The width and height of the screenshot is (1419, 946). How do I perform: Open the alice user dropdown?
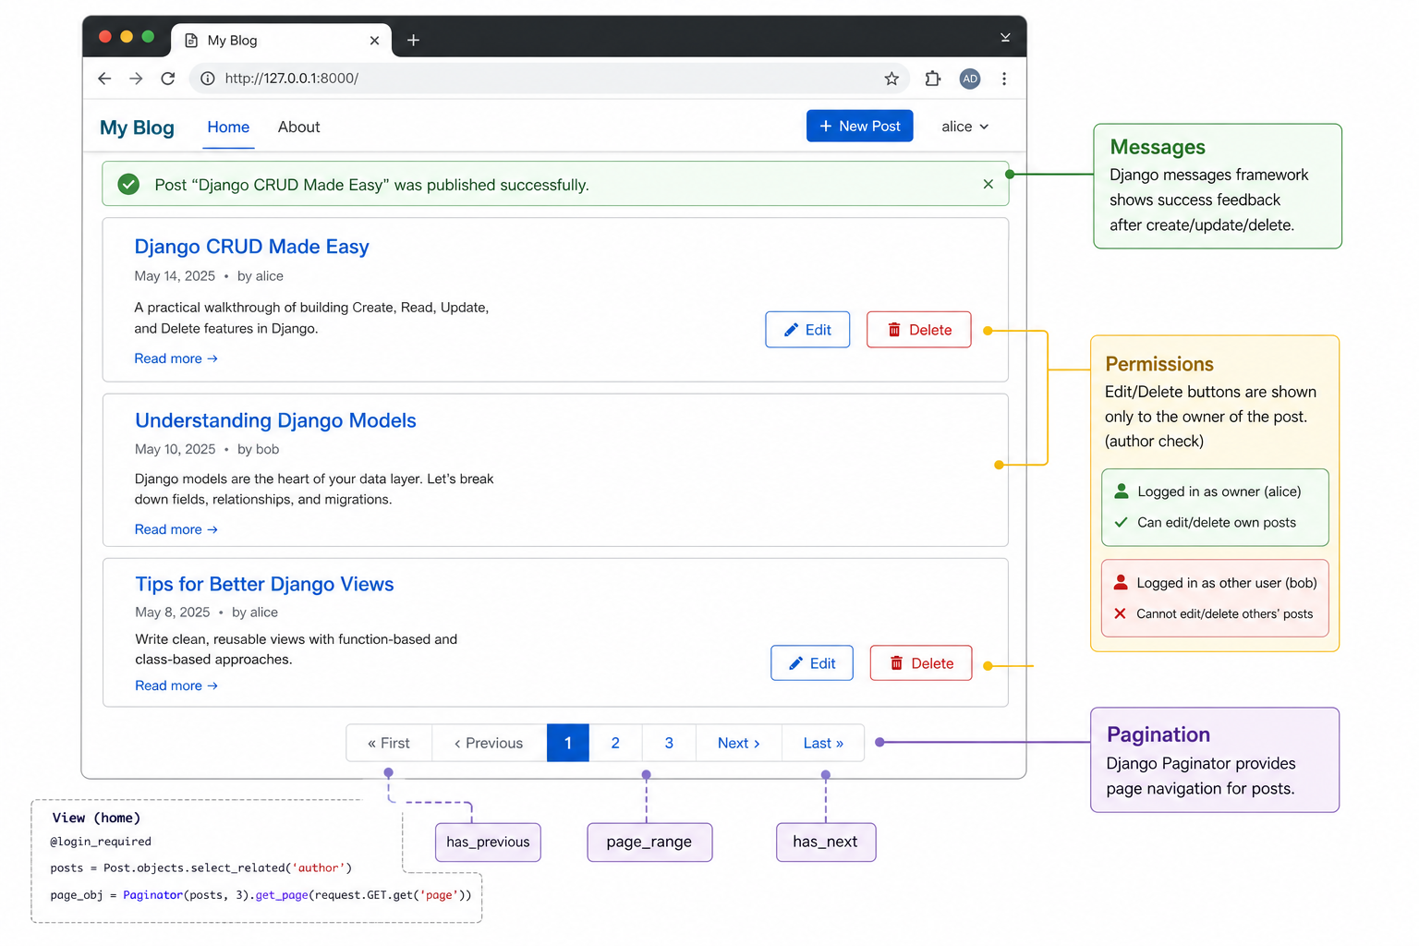965,127
